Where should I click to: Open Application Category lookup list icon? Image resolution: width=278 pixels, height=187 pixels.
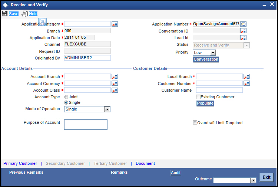(115, 24)
